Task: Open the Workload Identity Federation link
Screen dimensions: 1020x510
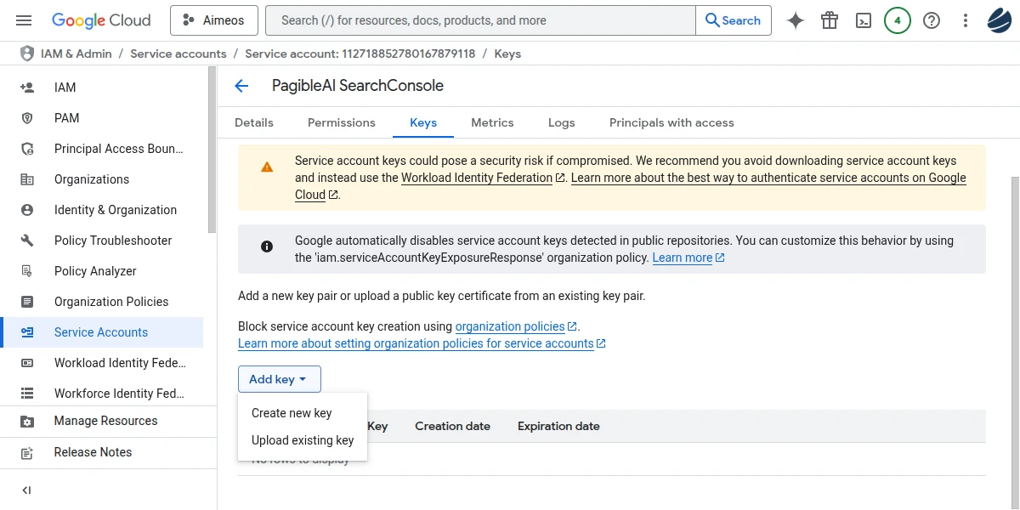Action: [477, 178]
